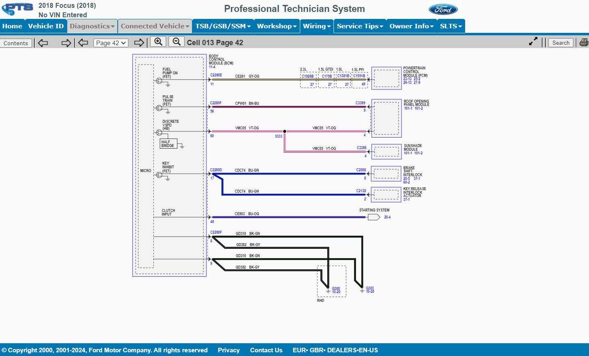Click the No VIN Entered text

pos(63,15)
